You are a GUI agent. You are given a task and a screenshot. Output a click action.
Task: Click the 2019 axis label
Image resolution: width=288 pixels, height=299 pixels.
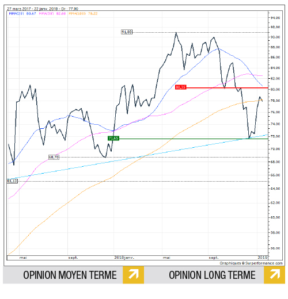tap(262, 257)
